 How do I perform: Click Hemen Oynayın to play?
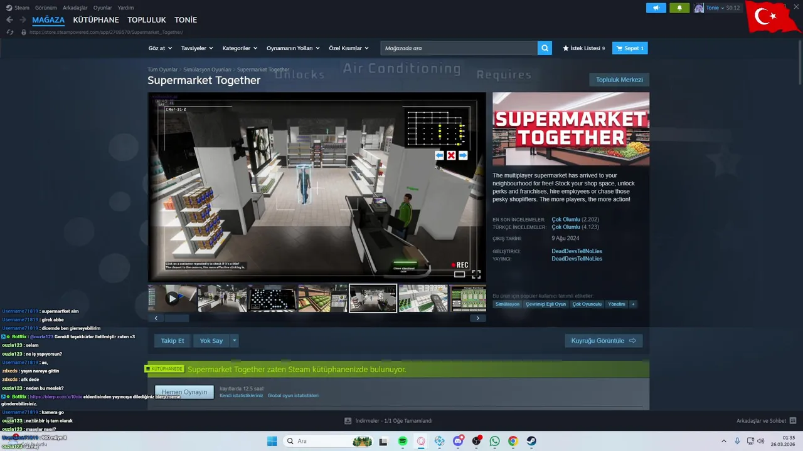point(184,392)
